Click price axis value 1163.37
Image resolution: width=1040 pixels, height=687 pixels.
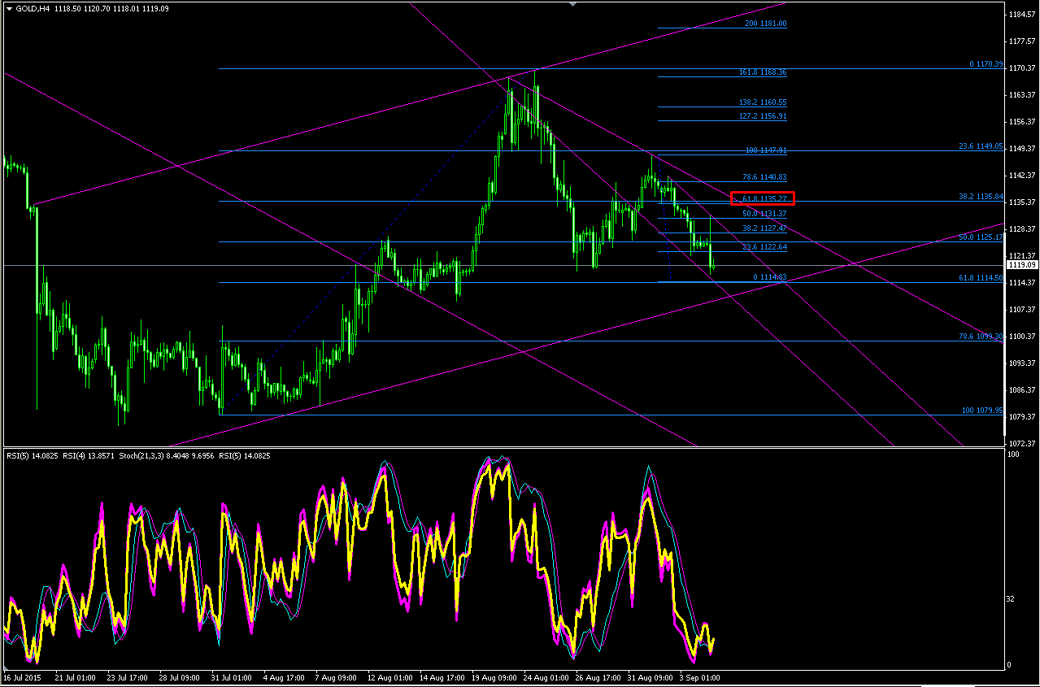pyautogui.click(x=1020, y=94)
